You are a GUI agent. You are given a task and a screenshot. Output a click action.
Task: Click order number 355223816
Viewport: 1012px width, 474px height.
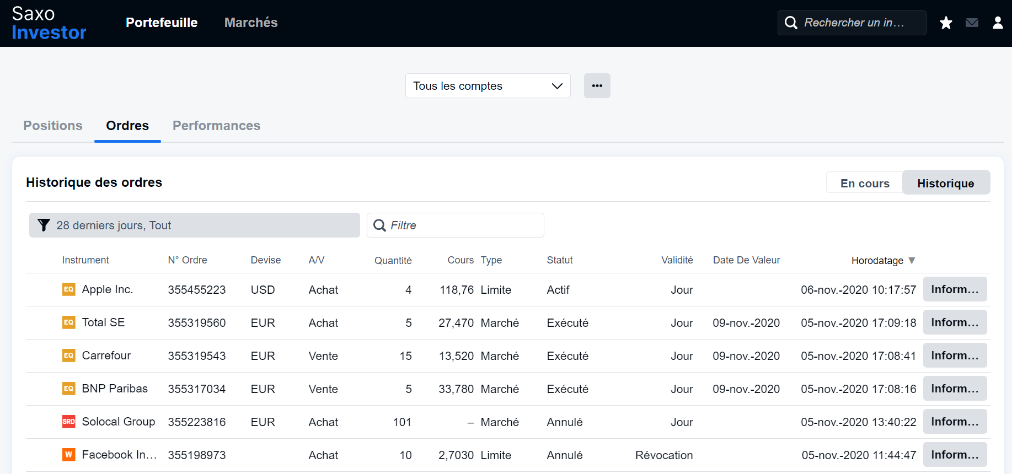197,422
